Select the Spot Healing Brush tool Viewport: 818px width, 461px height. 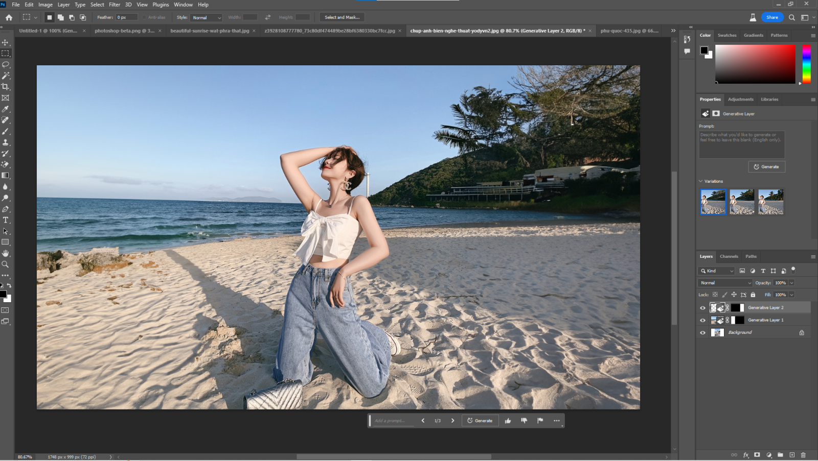pos(6,120)
